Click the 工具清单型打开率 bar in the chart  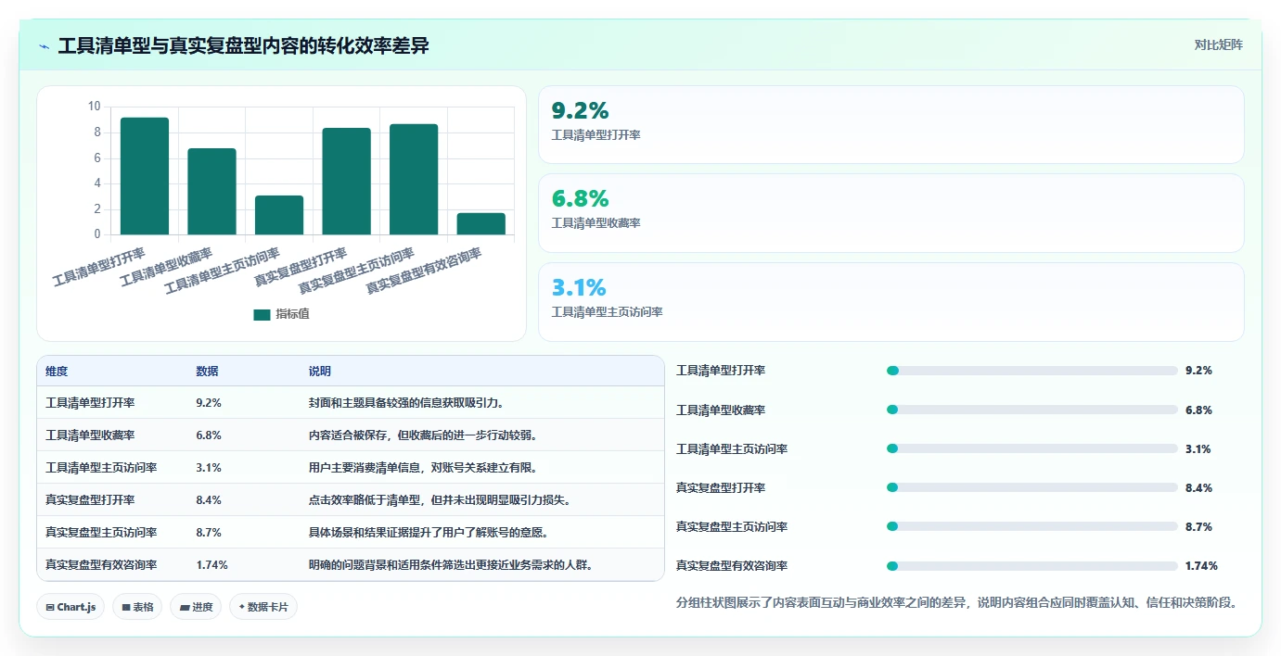(145, 176)
